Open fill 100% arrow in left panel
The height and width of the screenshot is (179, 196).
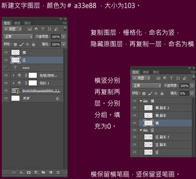point(63,44)
